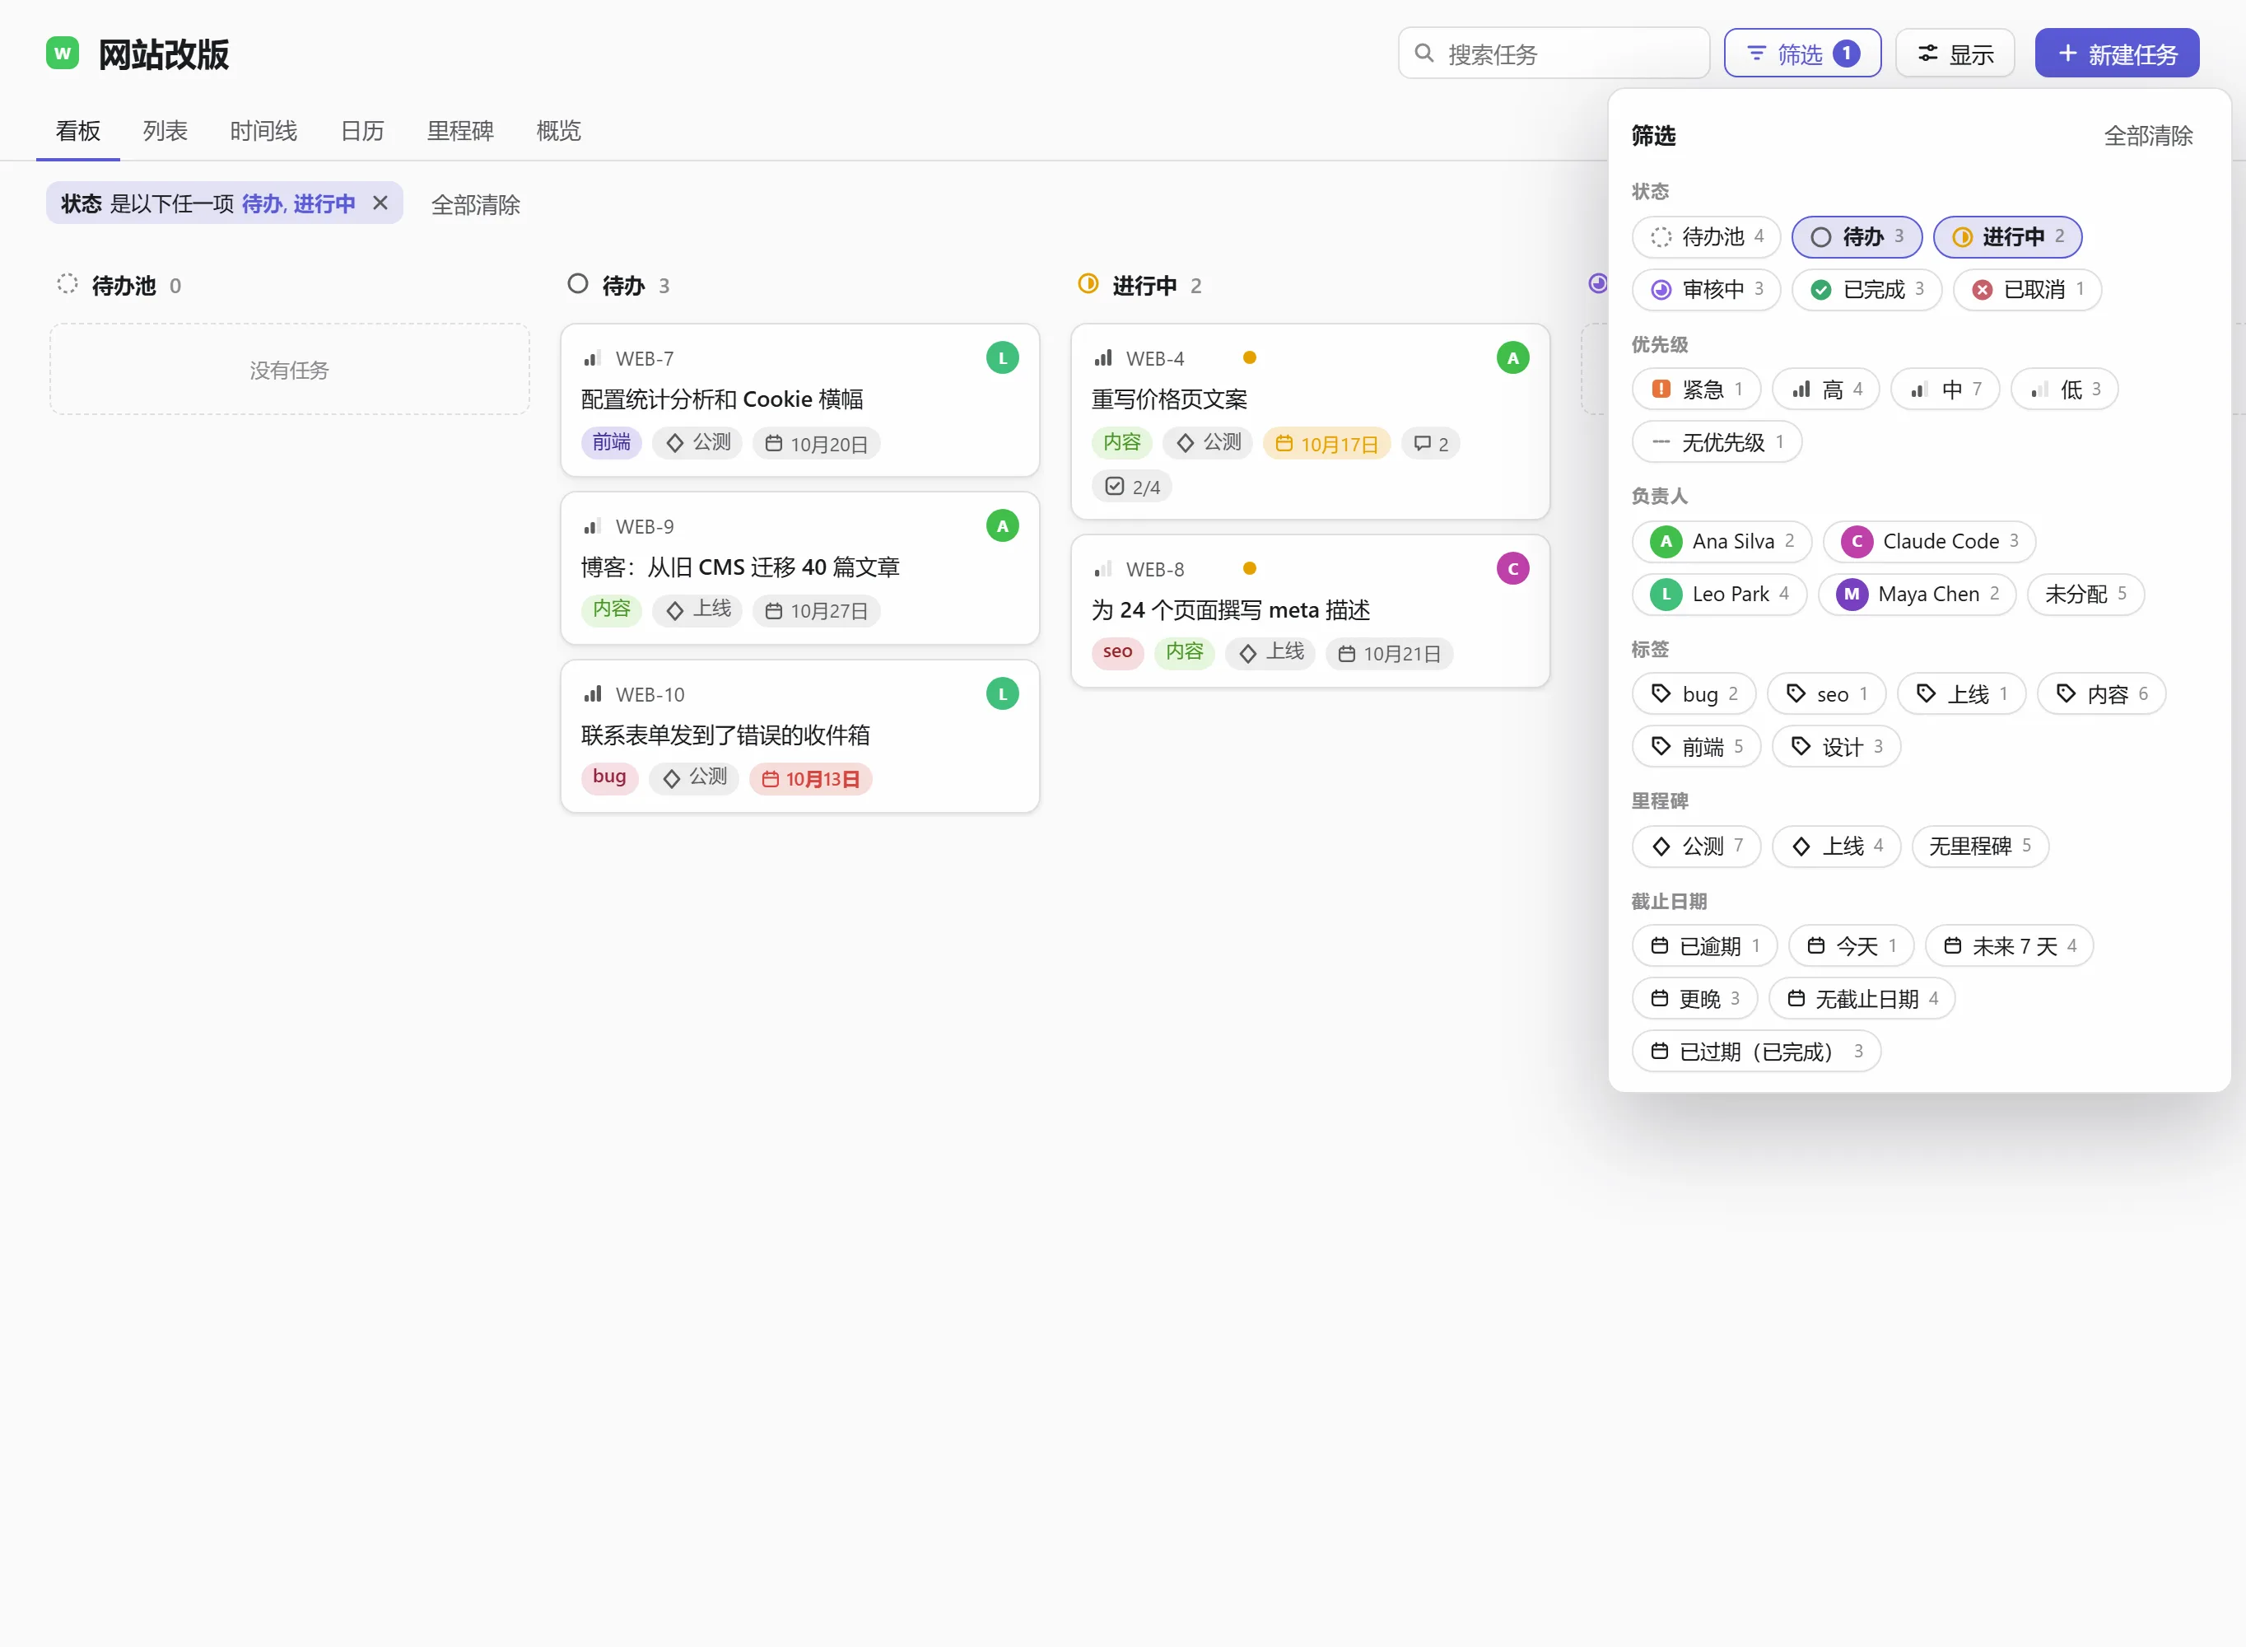This screenshot has height=1647, width=2246.
Task: Toggle Maya Chen assignee filter
Action: point(1916,595)
